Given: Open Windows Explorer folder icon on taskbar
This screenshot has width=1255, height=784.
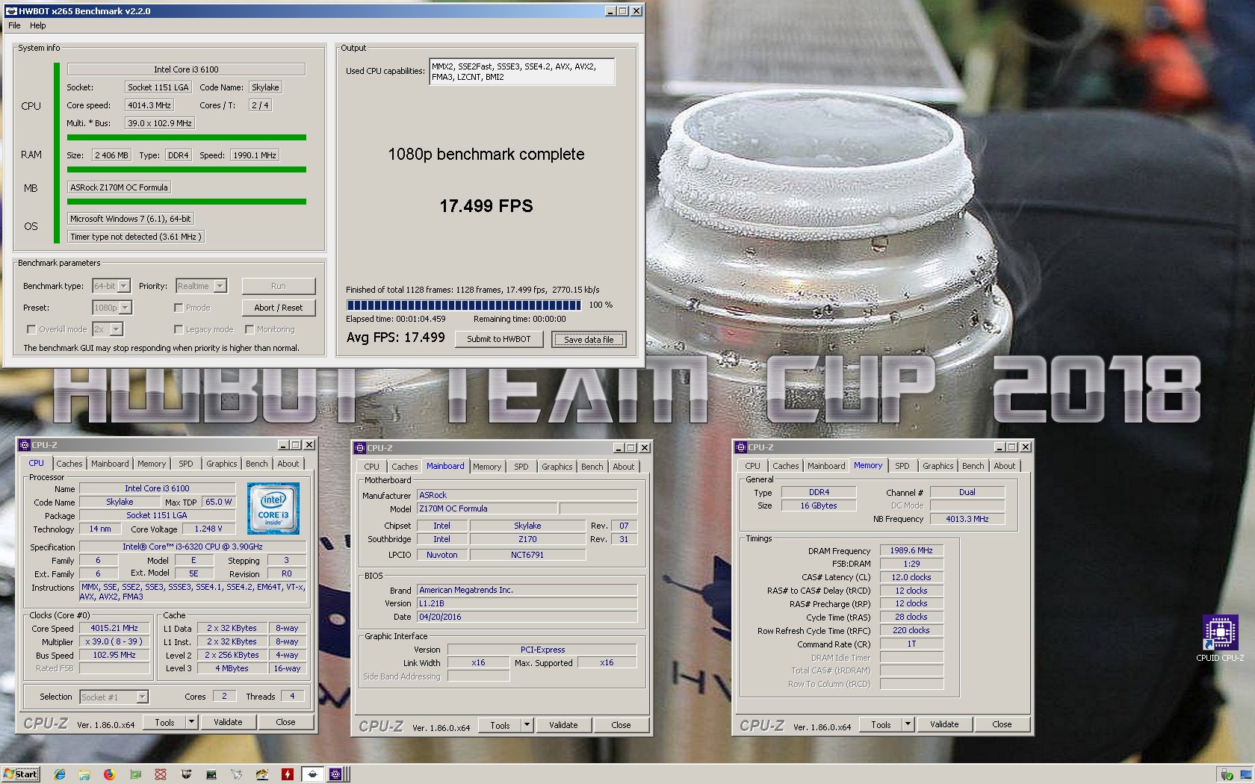Looking at the screenshot, I should [x=84, y=774].
